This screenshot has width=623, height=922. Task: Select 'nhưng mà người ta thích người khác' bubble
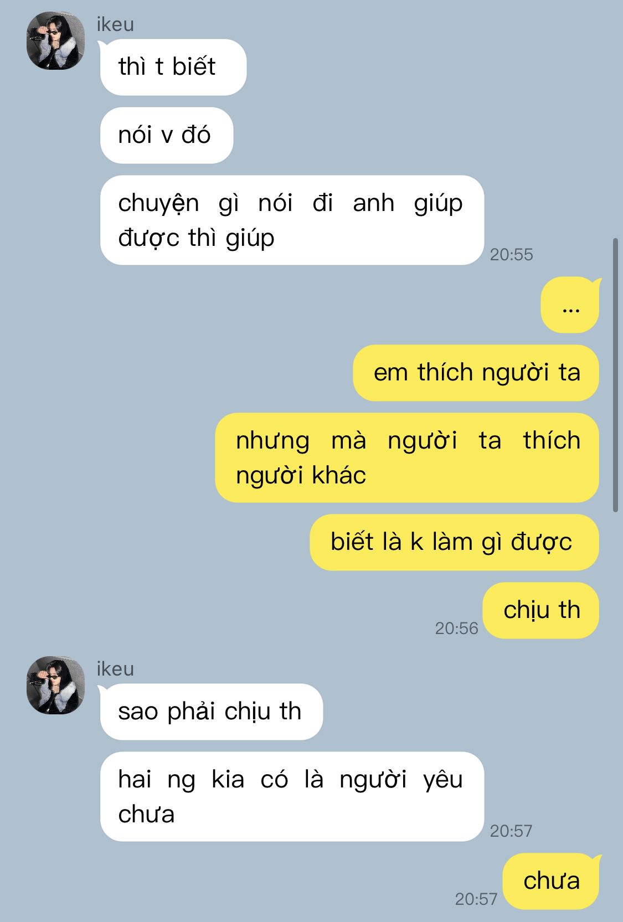click(407, 457)
